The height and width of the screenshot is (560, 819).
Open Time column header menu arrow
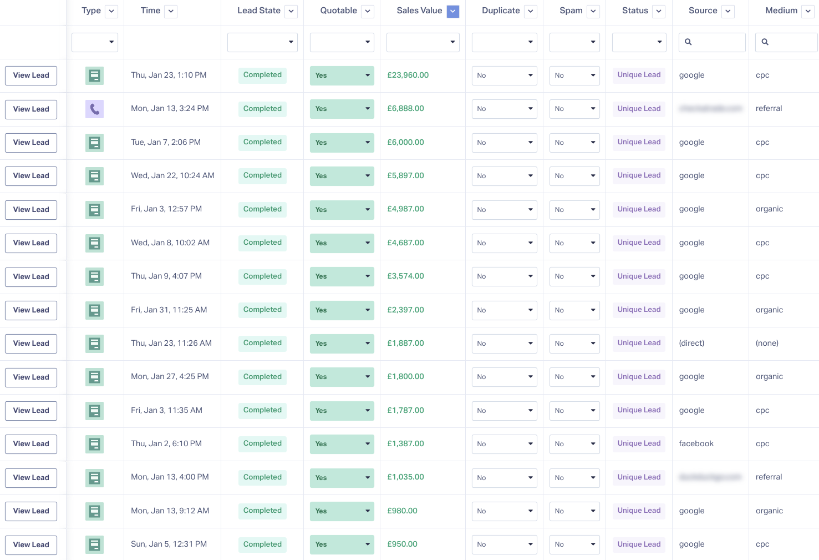tap(171, 11)
